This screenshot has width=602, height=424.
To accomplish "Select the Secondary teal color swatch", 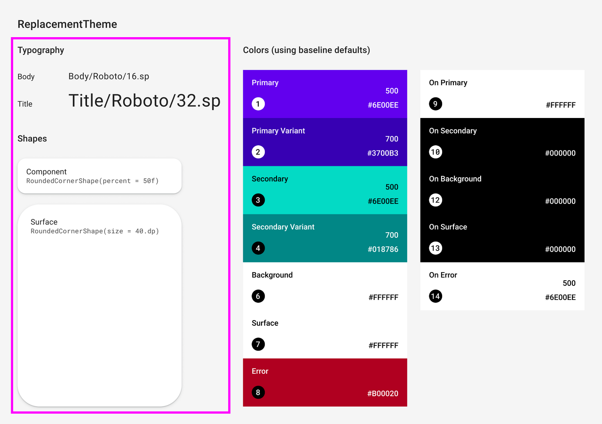I will tap(325, 190).
